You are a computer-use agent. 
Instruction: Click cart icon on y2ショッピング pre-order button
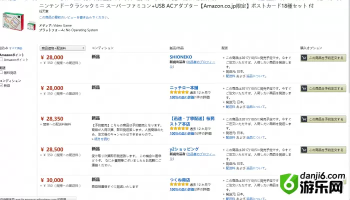click(304, 150)
